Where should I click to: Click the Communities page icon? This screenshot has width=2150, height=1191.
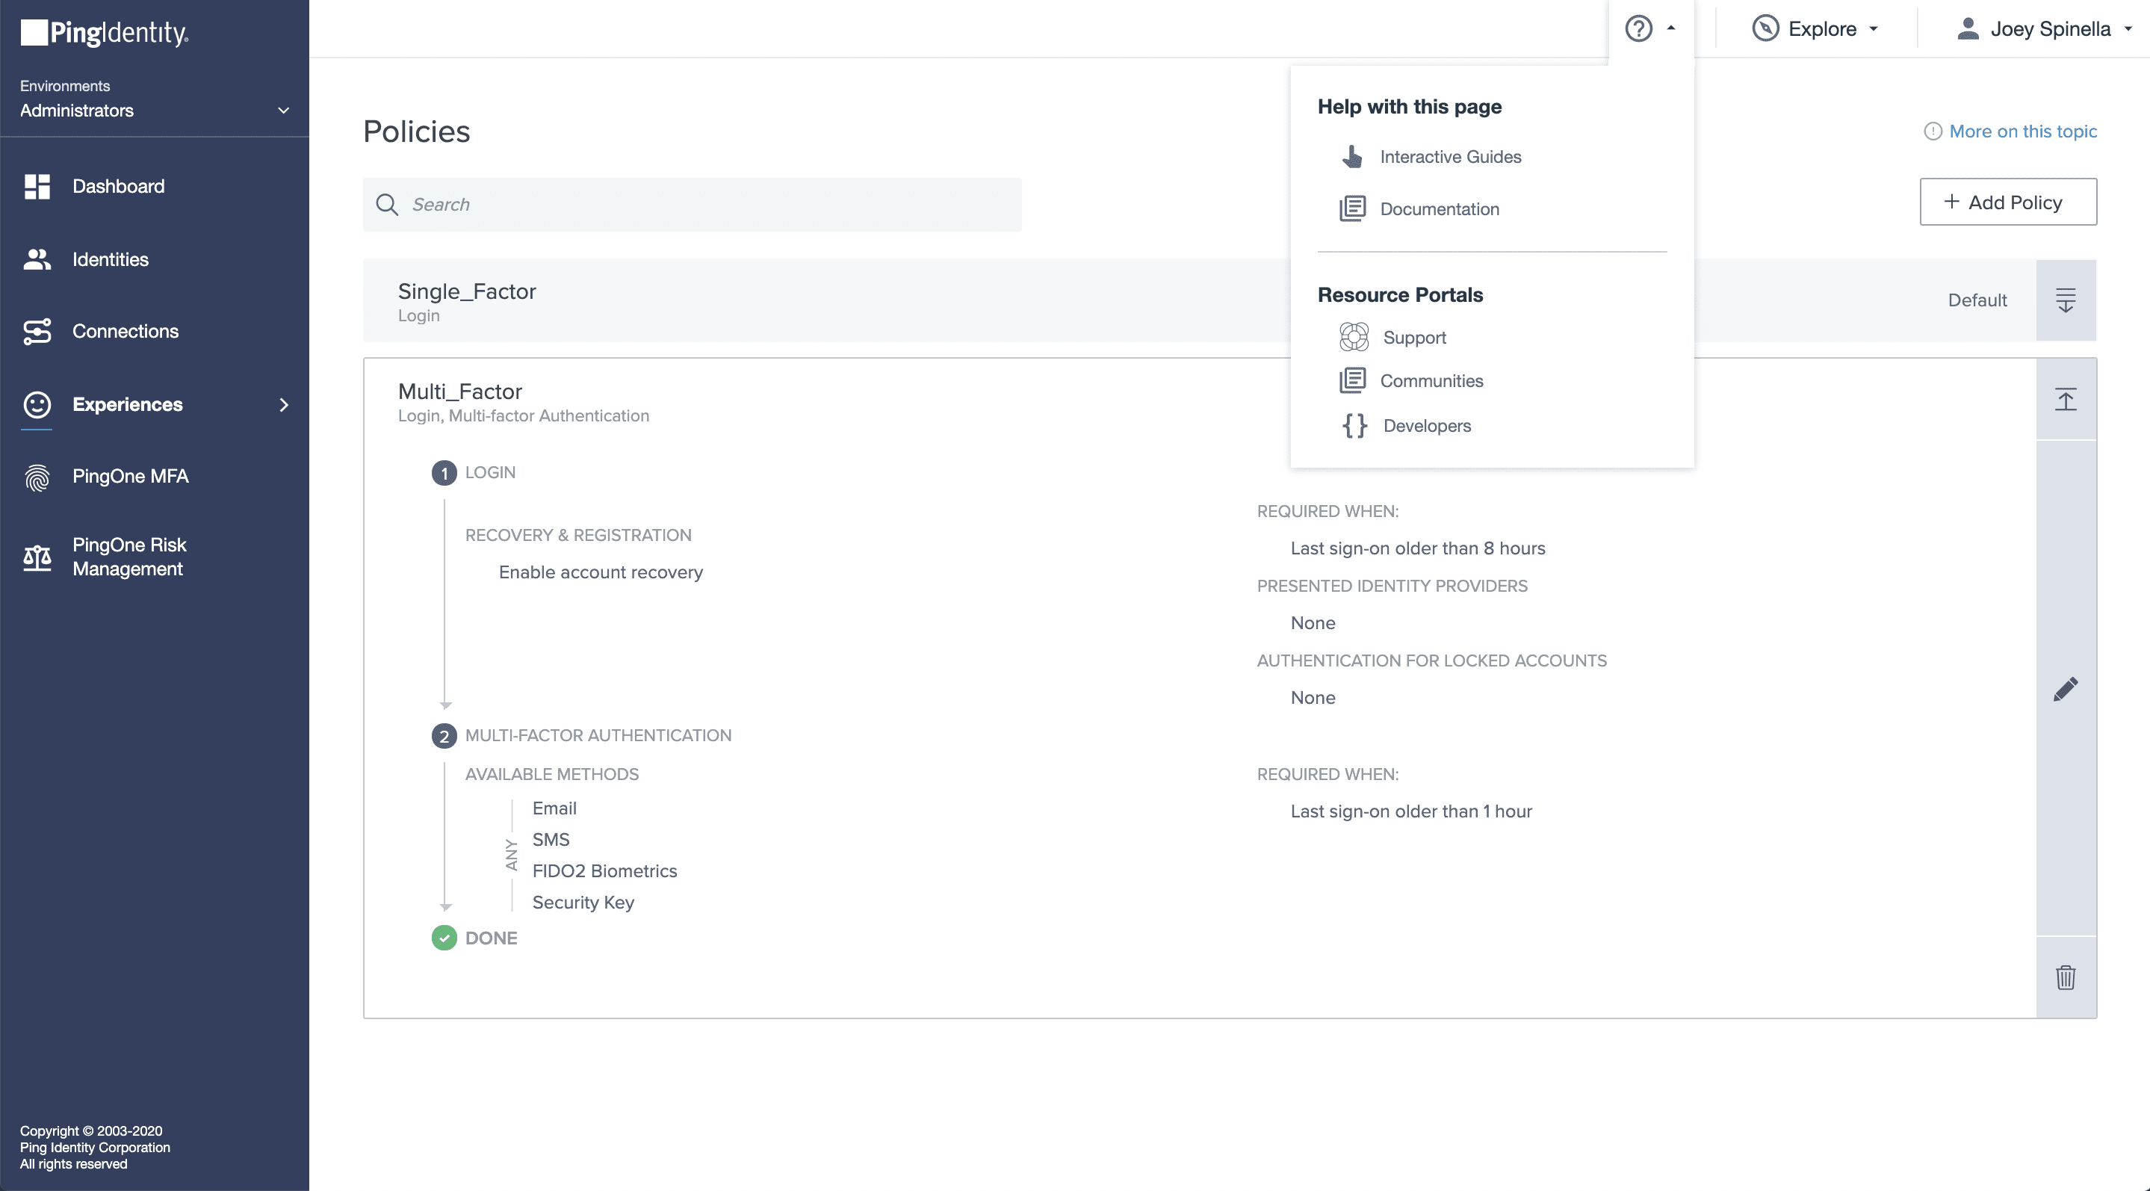[1352, 380]
